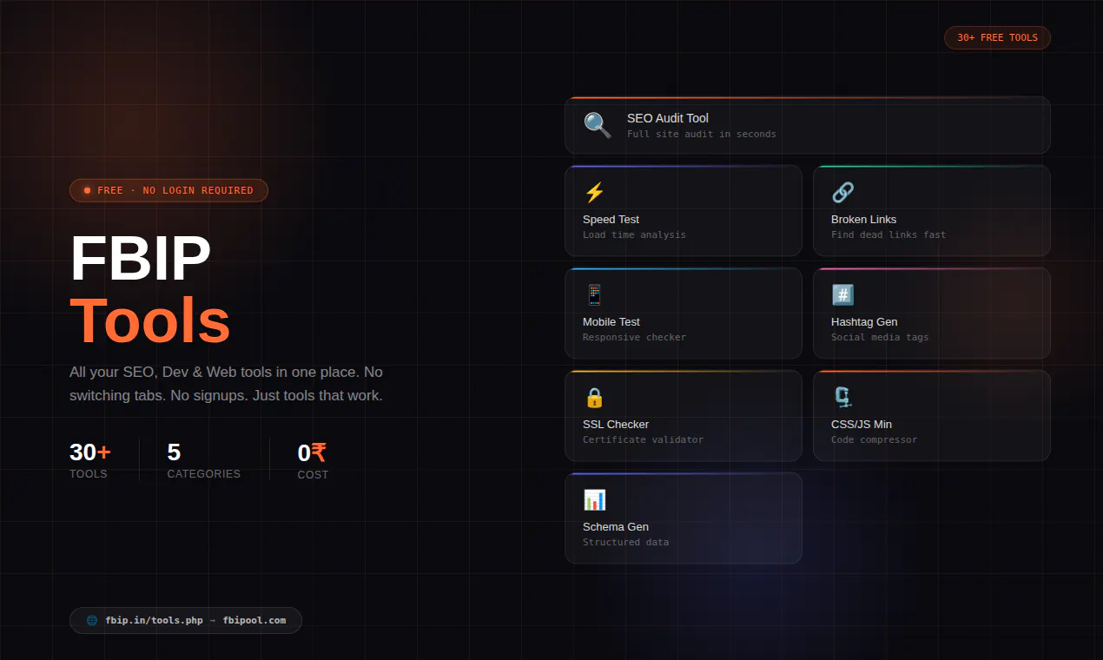The width and height of the screenshot is (1103, 660).
Task: Click 'Full site audit in seconds' text
Action: pos(702,135)
